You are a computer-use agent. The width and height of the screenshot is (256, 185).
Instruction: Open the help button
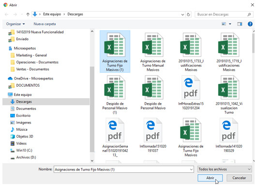point(250,24)
